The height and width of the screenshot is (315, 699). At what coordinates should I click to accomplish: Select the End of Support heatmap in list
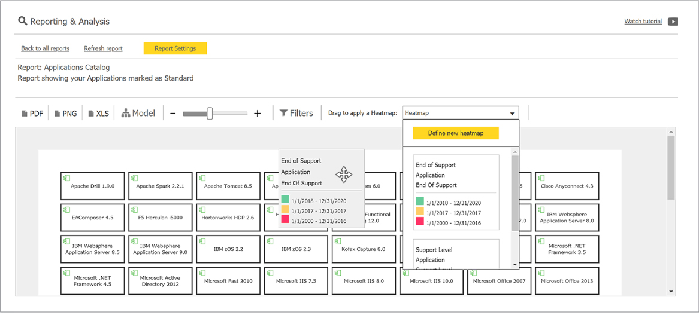456,192
